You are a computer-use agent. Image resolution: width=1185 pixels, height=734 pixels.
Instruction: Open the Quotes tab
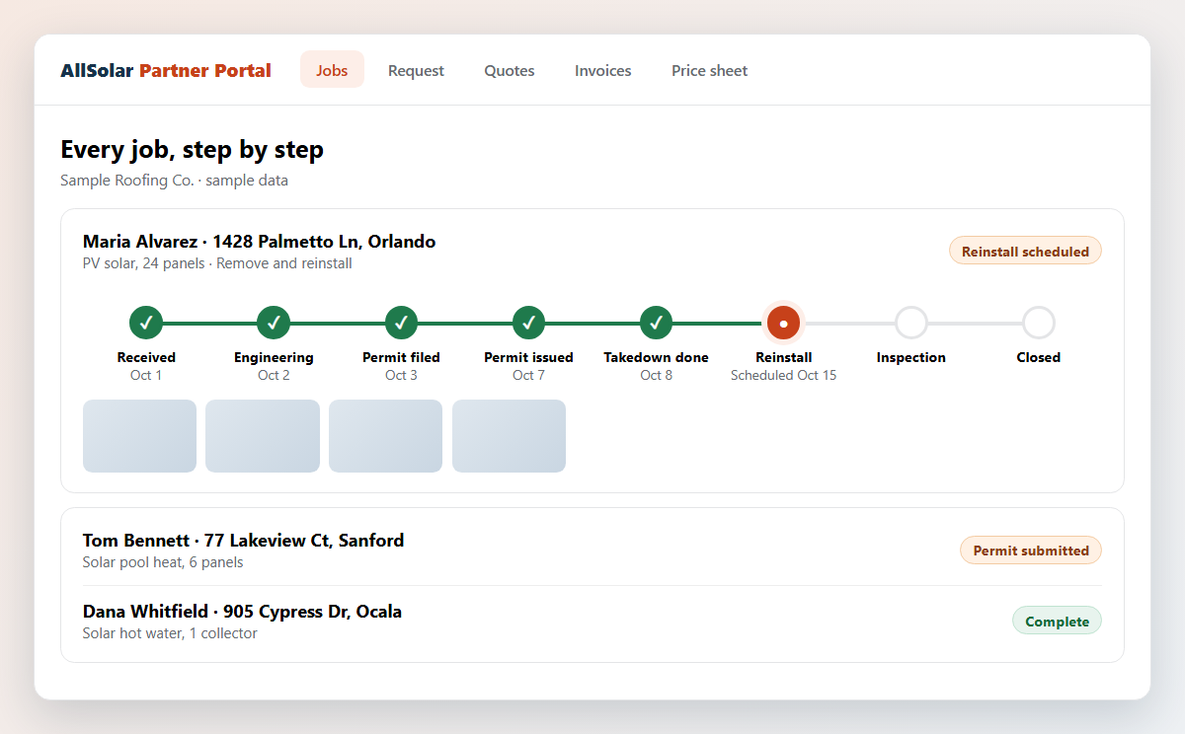pos(510,70)
